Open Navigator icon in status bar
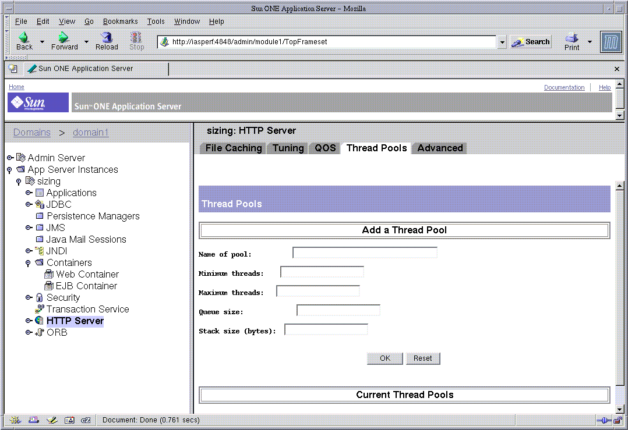This screenshot has height=430, width=628. [x=15, y=420]
